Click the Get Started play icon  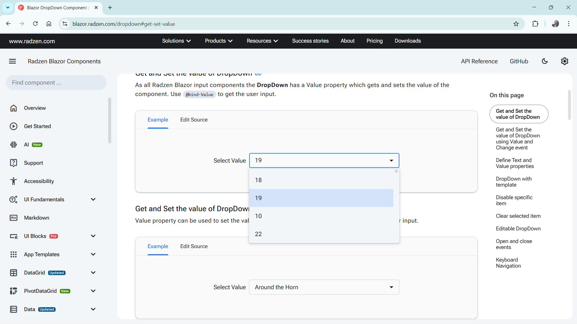14,126
